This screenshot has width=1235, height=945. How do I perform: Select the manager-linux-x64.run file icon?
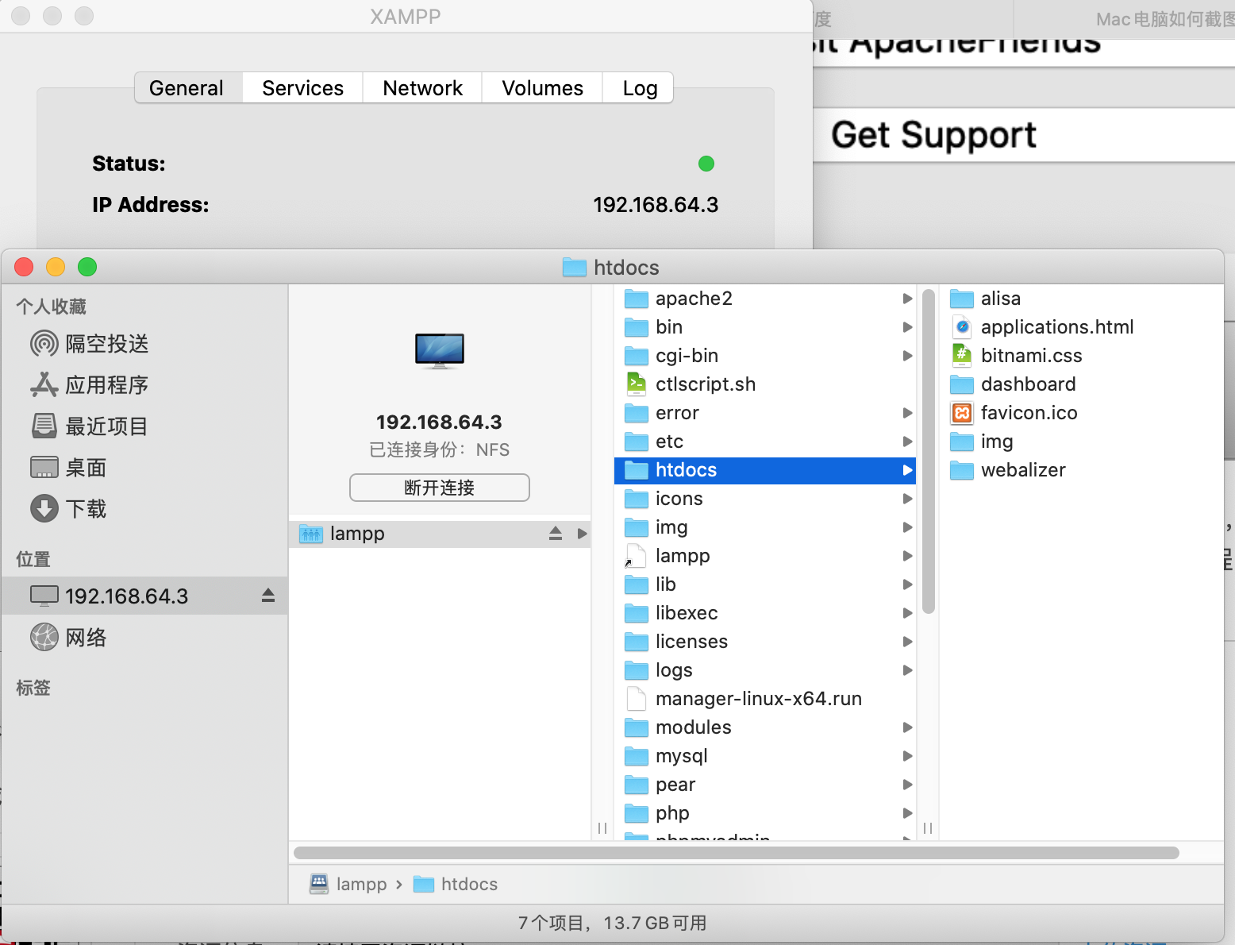coord(637,699)
